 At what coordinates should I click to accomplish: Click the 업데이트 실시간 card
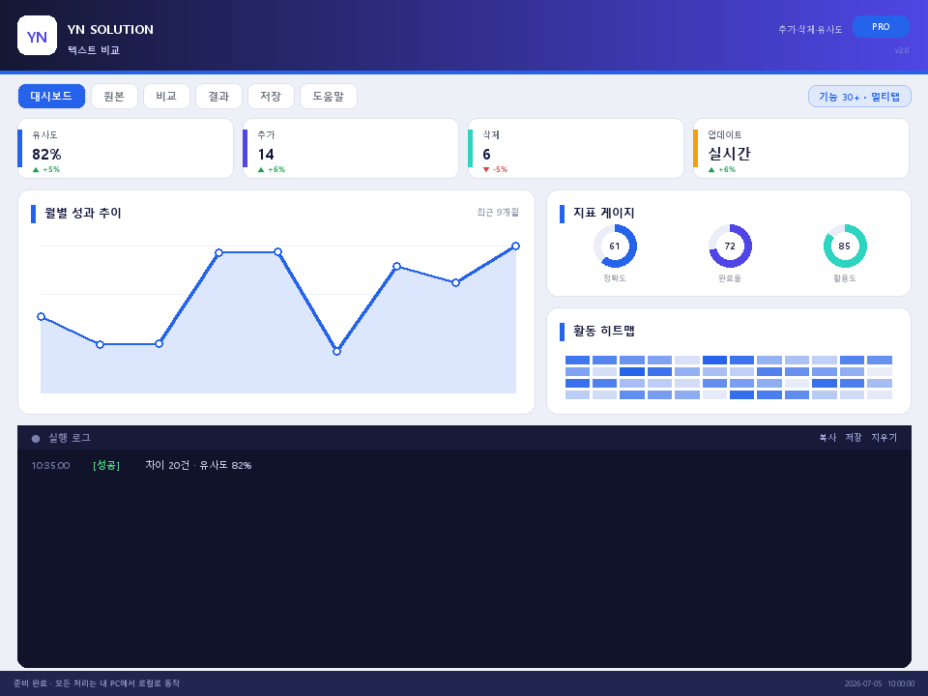[x=800, y=149]
